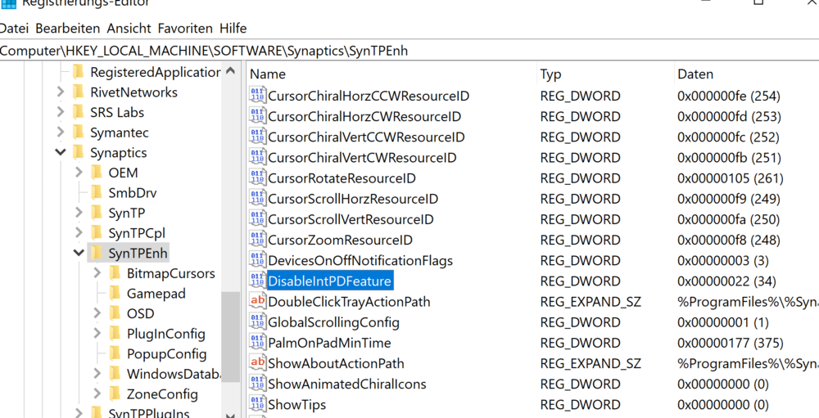Click the Typ column header
This screenshot has height=418, width=819.
550,74
